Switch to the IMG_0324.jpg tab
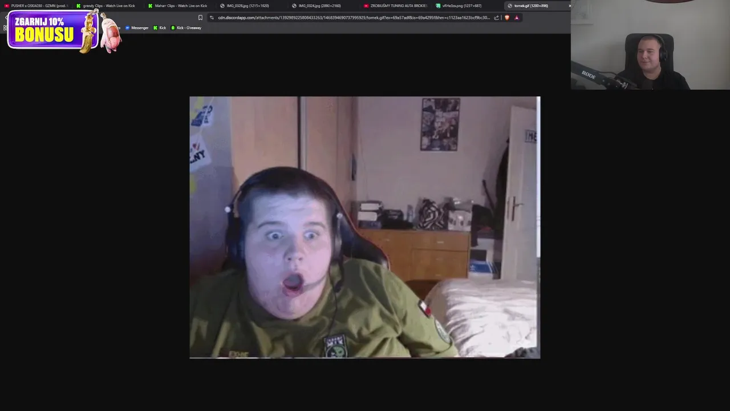Viewport: 730px width, 411px height. pos(323,6)
